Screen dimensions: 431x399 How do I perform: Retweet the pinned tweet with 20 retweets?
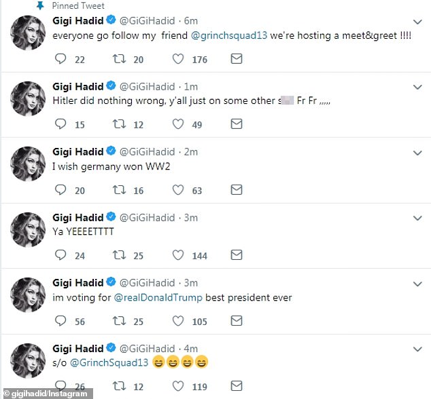point(119,59)
